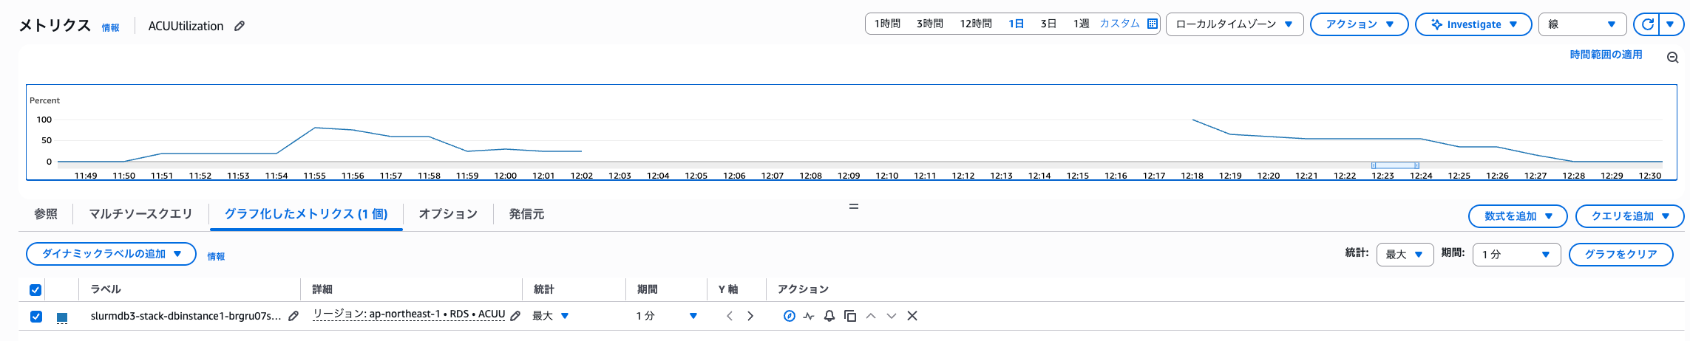
Task: Open the クエリを追加 dropdown
Action: (x=1630, y=216)
